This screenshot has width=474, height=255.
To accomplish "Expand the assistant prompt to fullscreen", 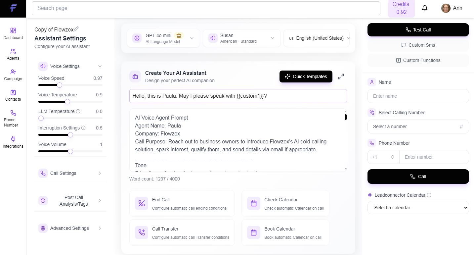I will 341,76.
